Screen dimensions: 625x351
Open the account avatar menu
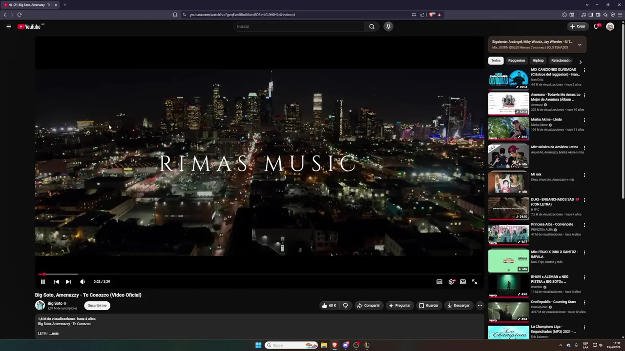(x=610, y=26)
